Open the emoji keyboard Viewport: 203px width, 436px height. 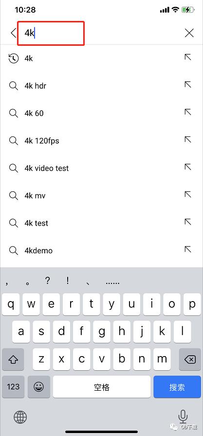coord(39,387)
